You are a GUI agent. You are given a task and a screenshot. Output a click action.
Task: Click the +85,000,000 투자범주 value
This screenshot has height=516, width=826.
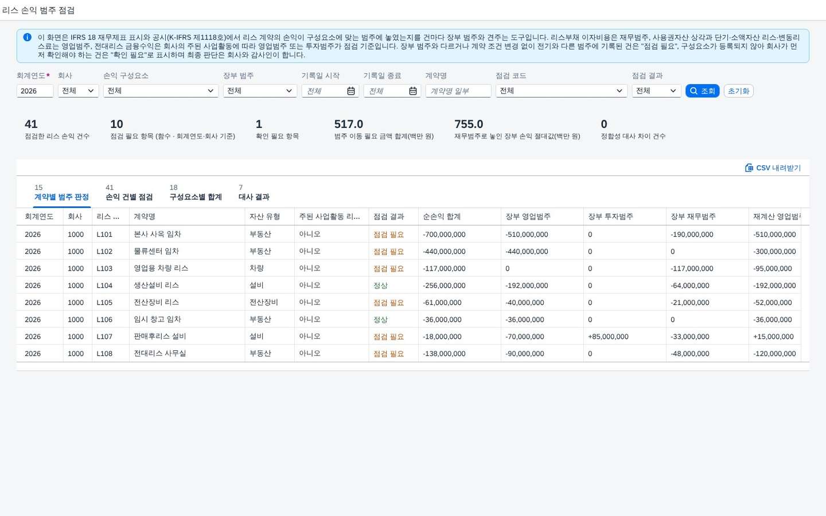click(608, 337)
